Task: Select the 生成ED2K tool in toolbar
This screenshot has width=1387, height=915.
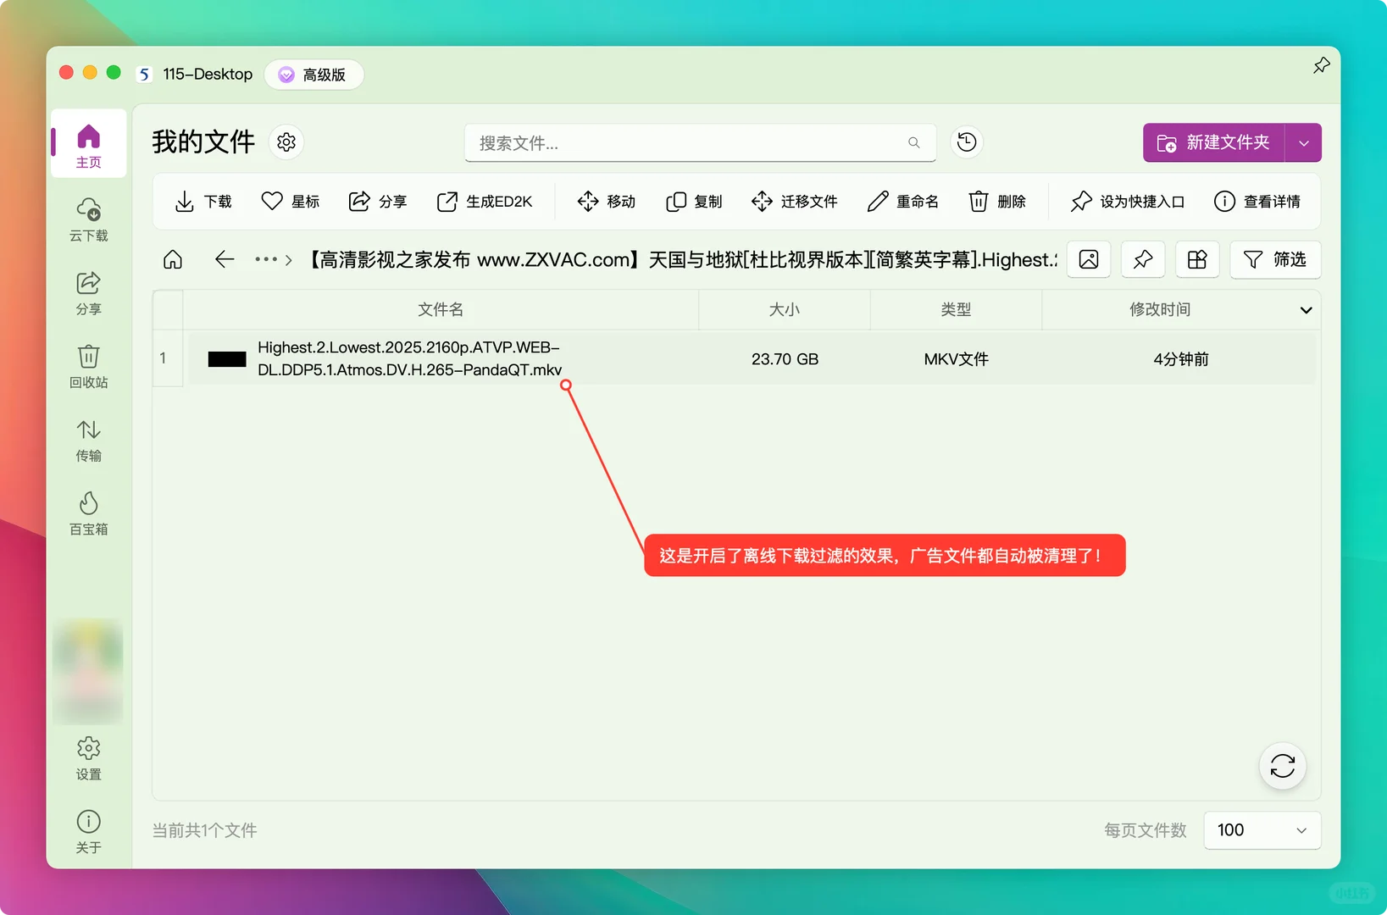Action: (485, 202)
